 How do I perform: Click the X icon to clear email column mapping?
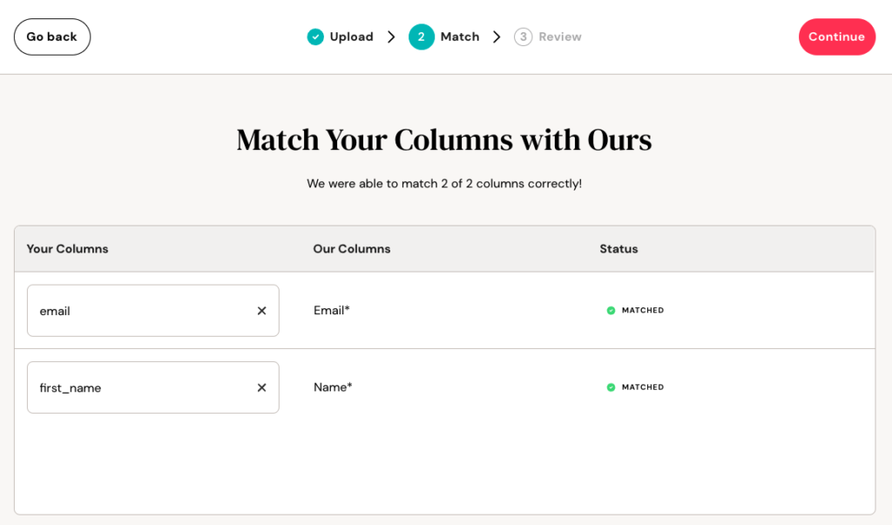tap(261, 310)
